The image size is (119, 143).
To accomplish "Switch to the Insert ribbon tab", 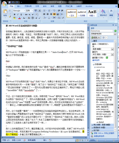I will (x=19, y=6).
